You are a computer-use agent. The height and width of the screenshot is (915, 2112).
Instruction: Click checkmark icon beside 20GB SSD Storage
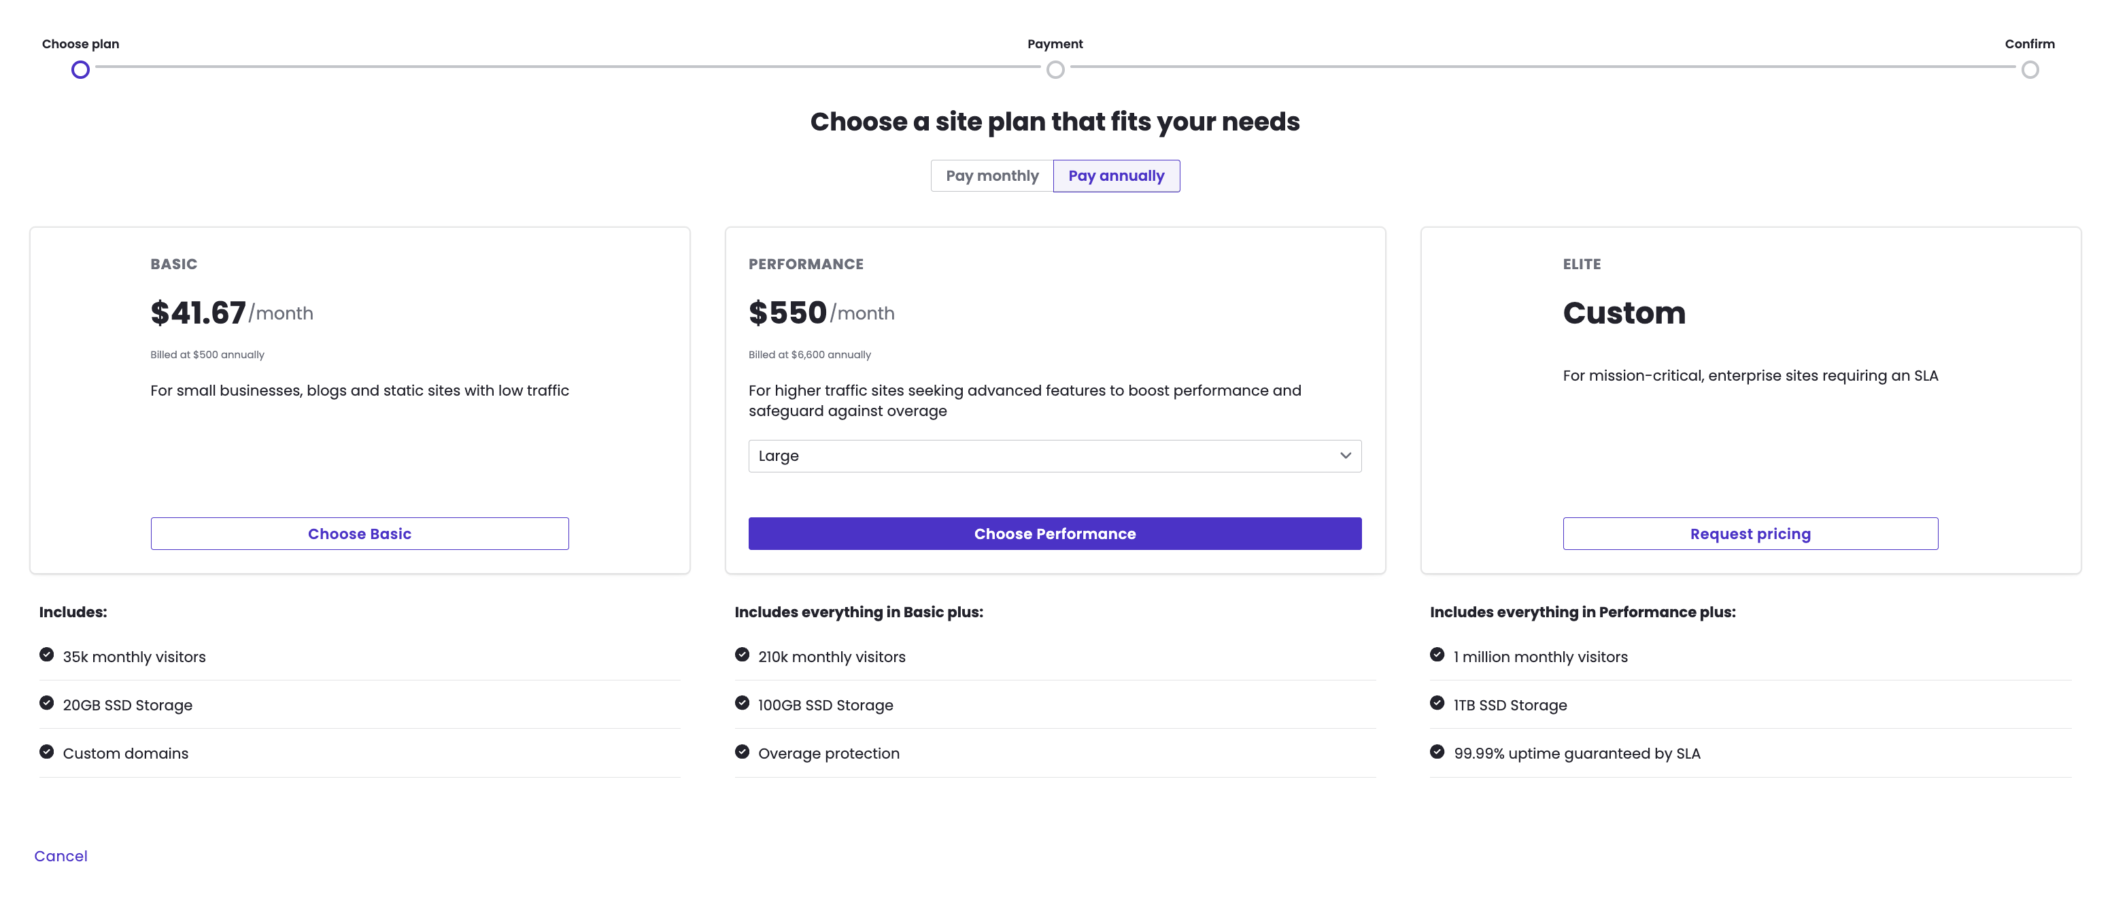[x=47, y=703]
